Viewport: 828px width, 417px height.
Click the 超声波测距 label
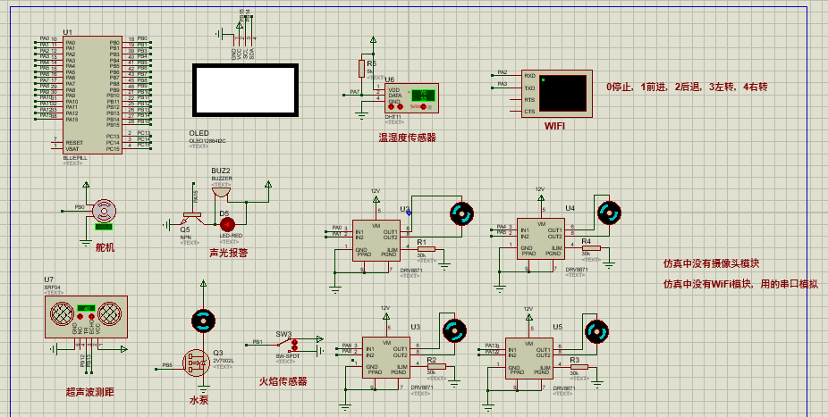coord(89,392)
